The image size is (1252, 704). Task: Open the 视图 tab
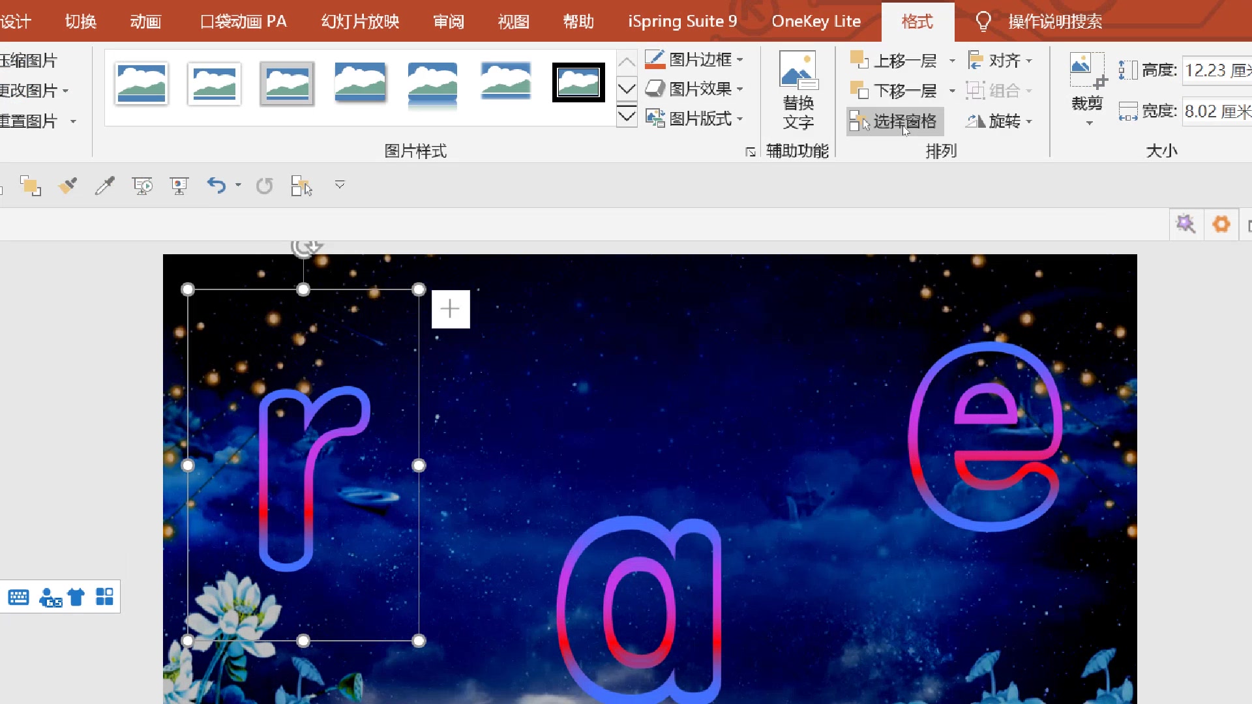(x=514, y=22)
